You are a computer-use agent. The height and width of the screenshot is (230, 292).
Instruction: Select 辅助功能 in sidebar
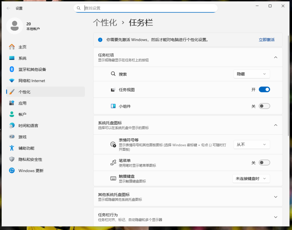click(45, 148)
